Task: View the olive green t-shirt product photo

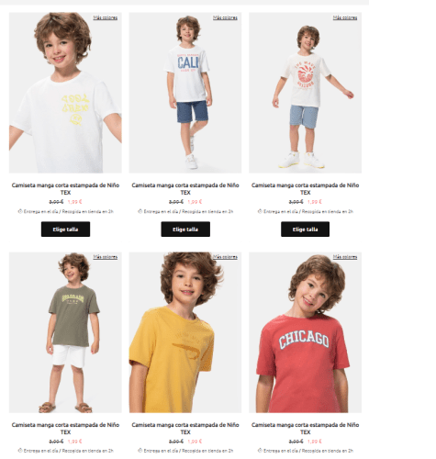Action: 65,332
